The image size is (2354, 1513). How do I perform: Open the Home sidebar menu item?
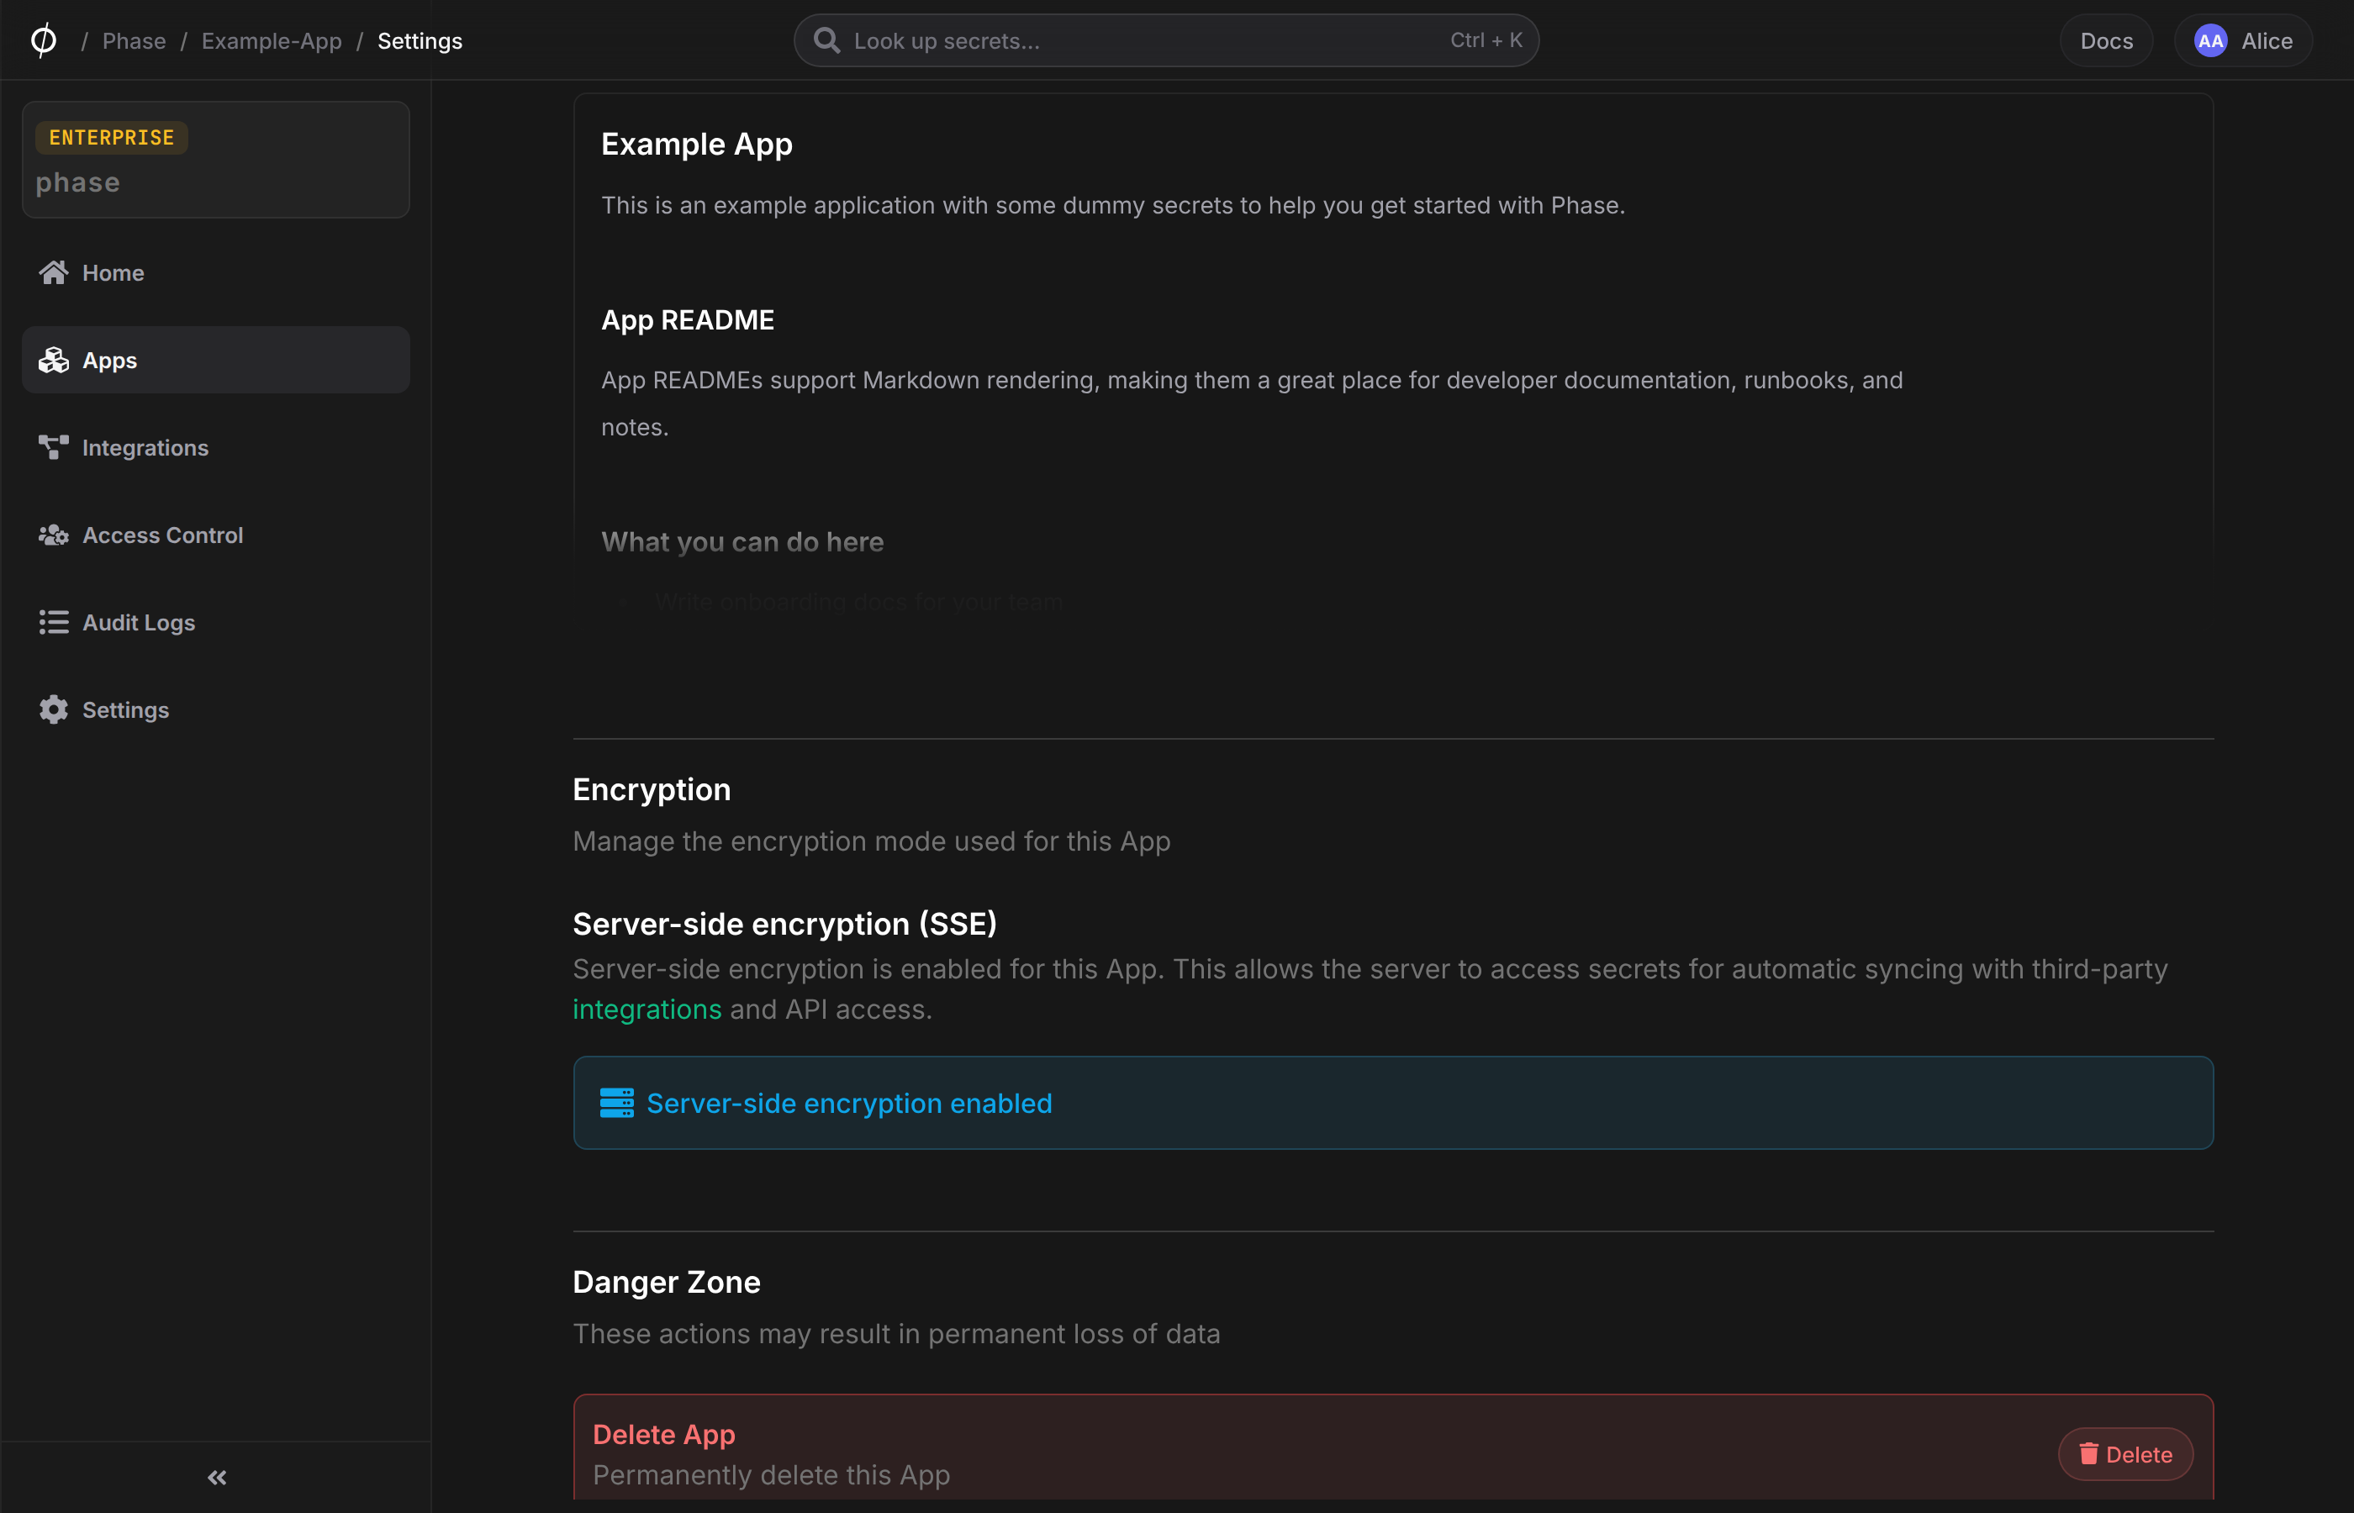pyautogui.click(x=215, y=272)
